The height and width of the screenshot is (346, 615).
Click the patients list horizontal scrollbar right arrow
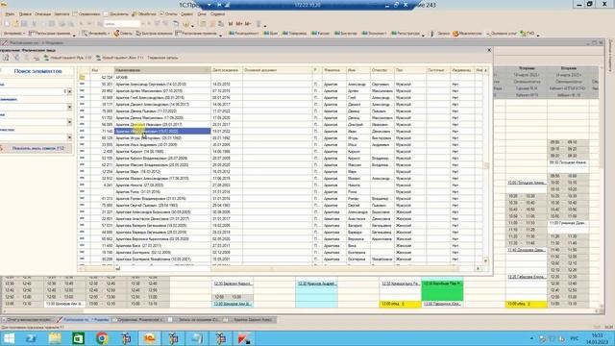click(x=478, y=269)
